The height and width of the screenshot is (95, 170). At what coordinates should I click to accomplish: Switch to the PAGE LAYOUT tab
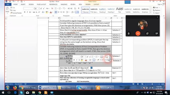click(41, 4)
